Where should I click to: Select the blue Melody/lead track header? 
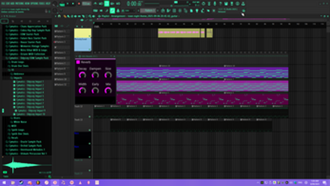[x=83, y=45]
